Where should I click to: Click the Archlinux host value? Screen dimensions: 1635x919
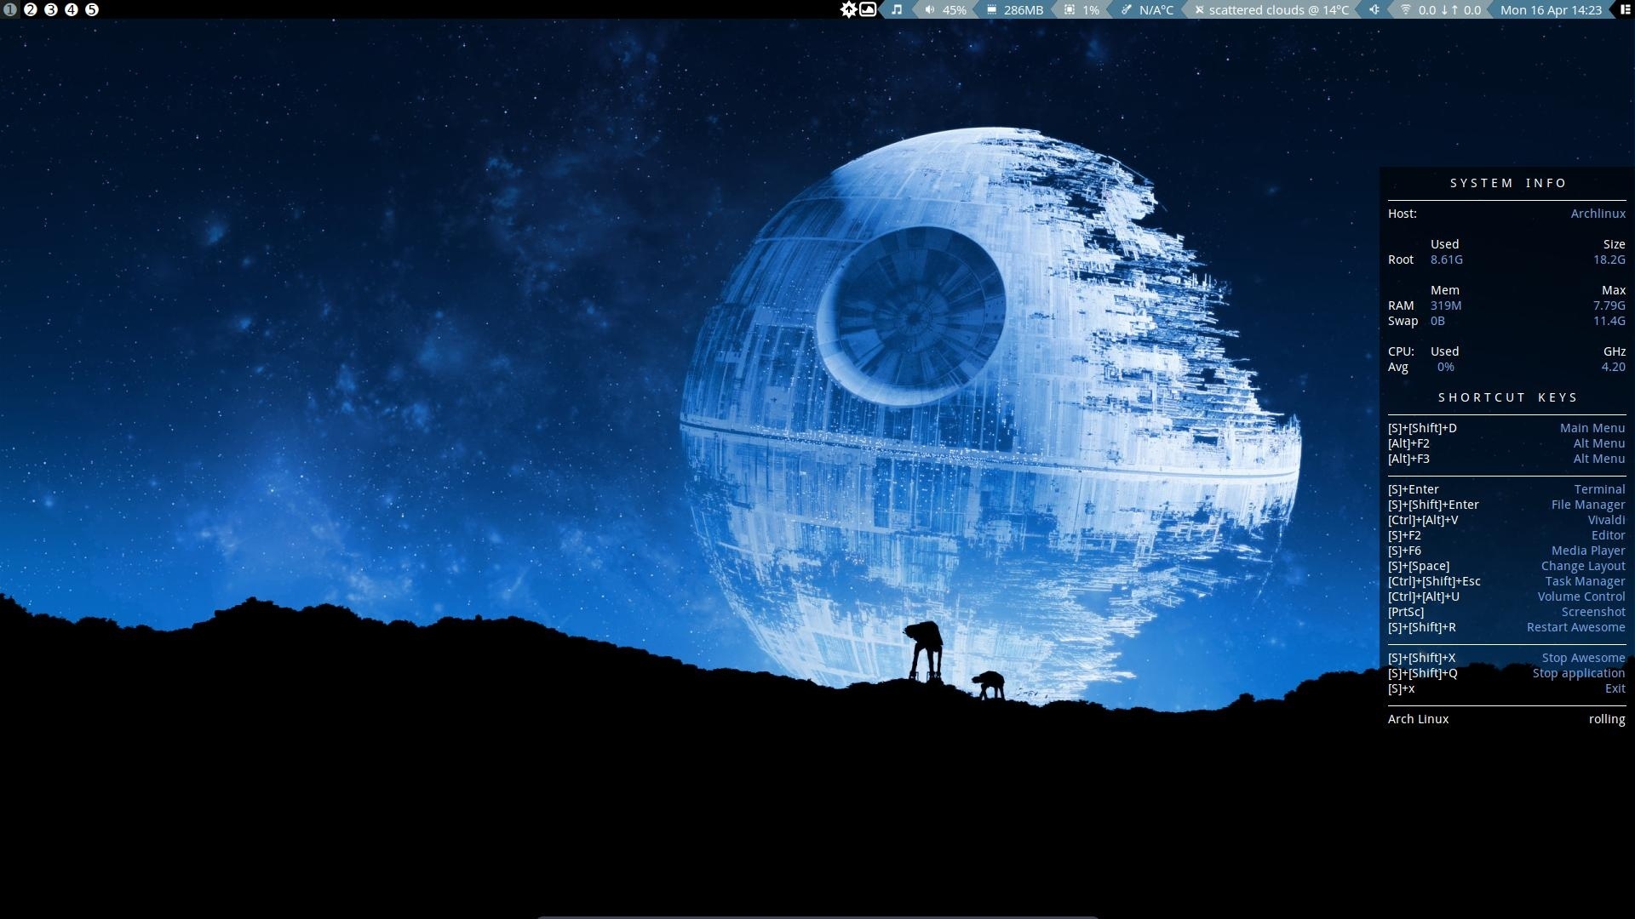pos(1598,214)
